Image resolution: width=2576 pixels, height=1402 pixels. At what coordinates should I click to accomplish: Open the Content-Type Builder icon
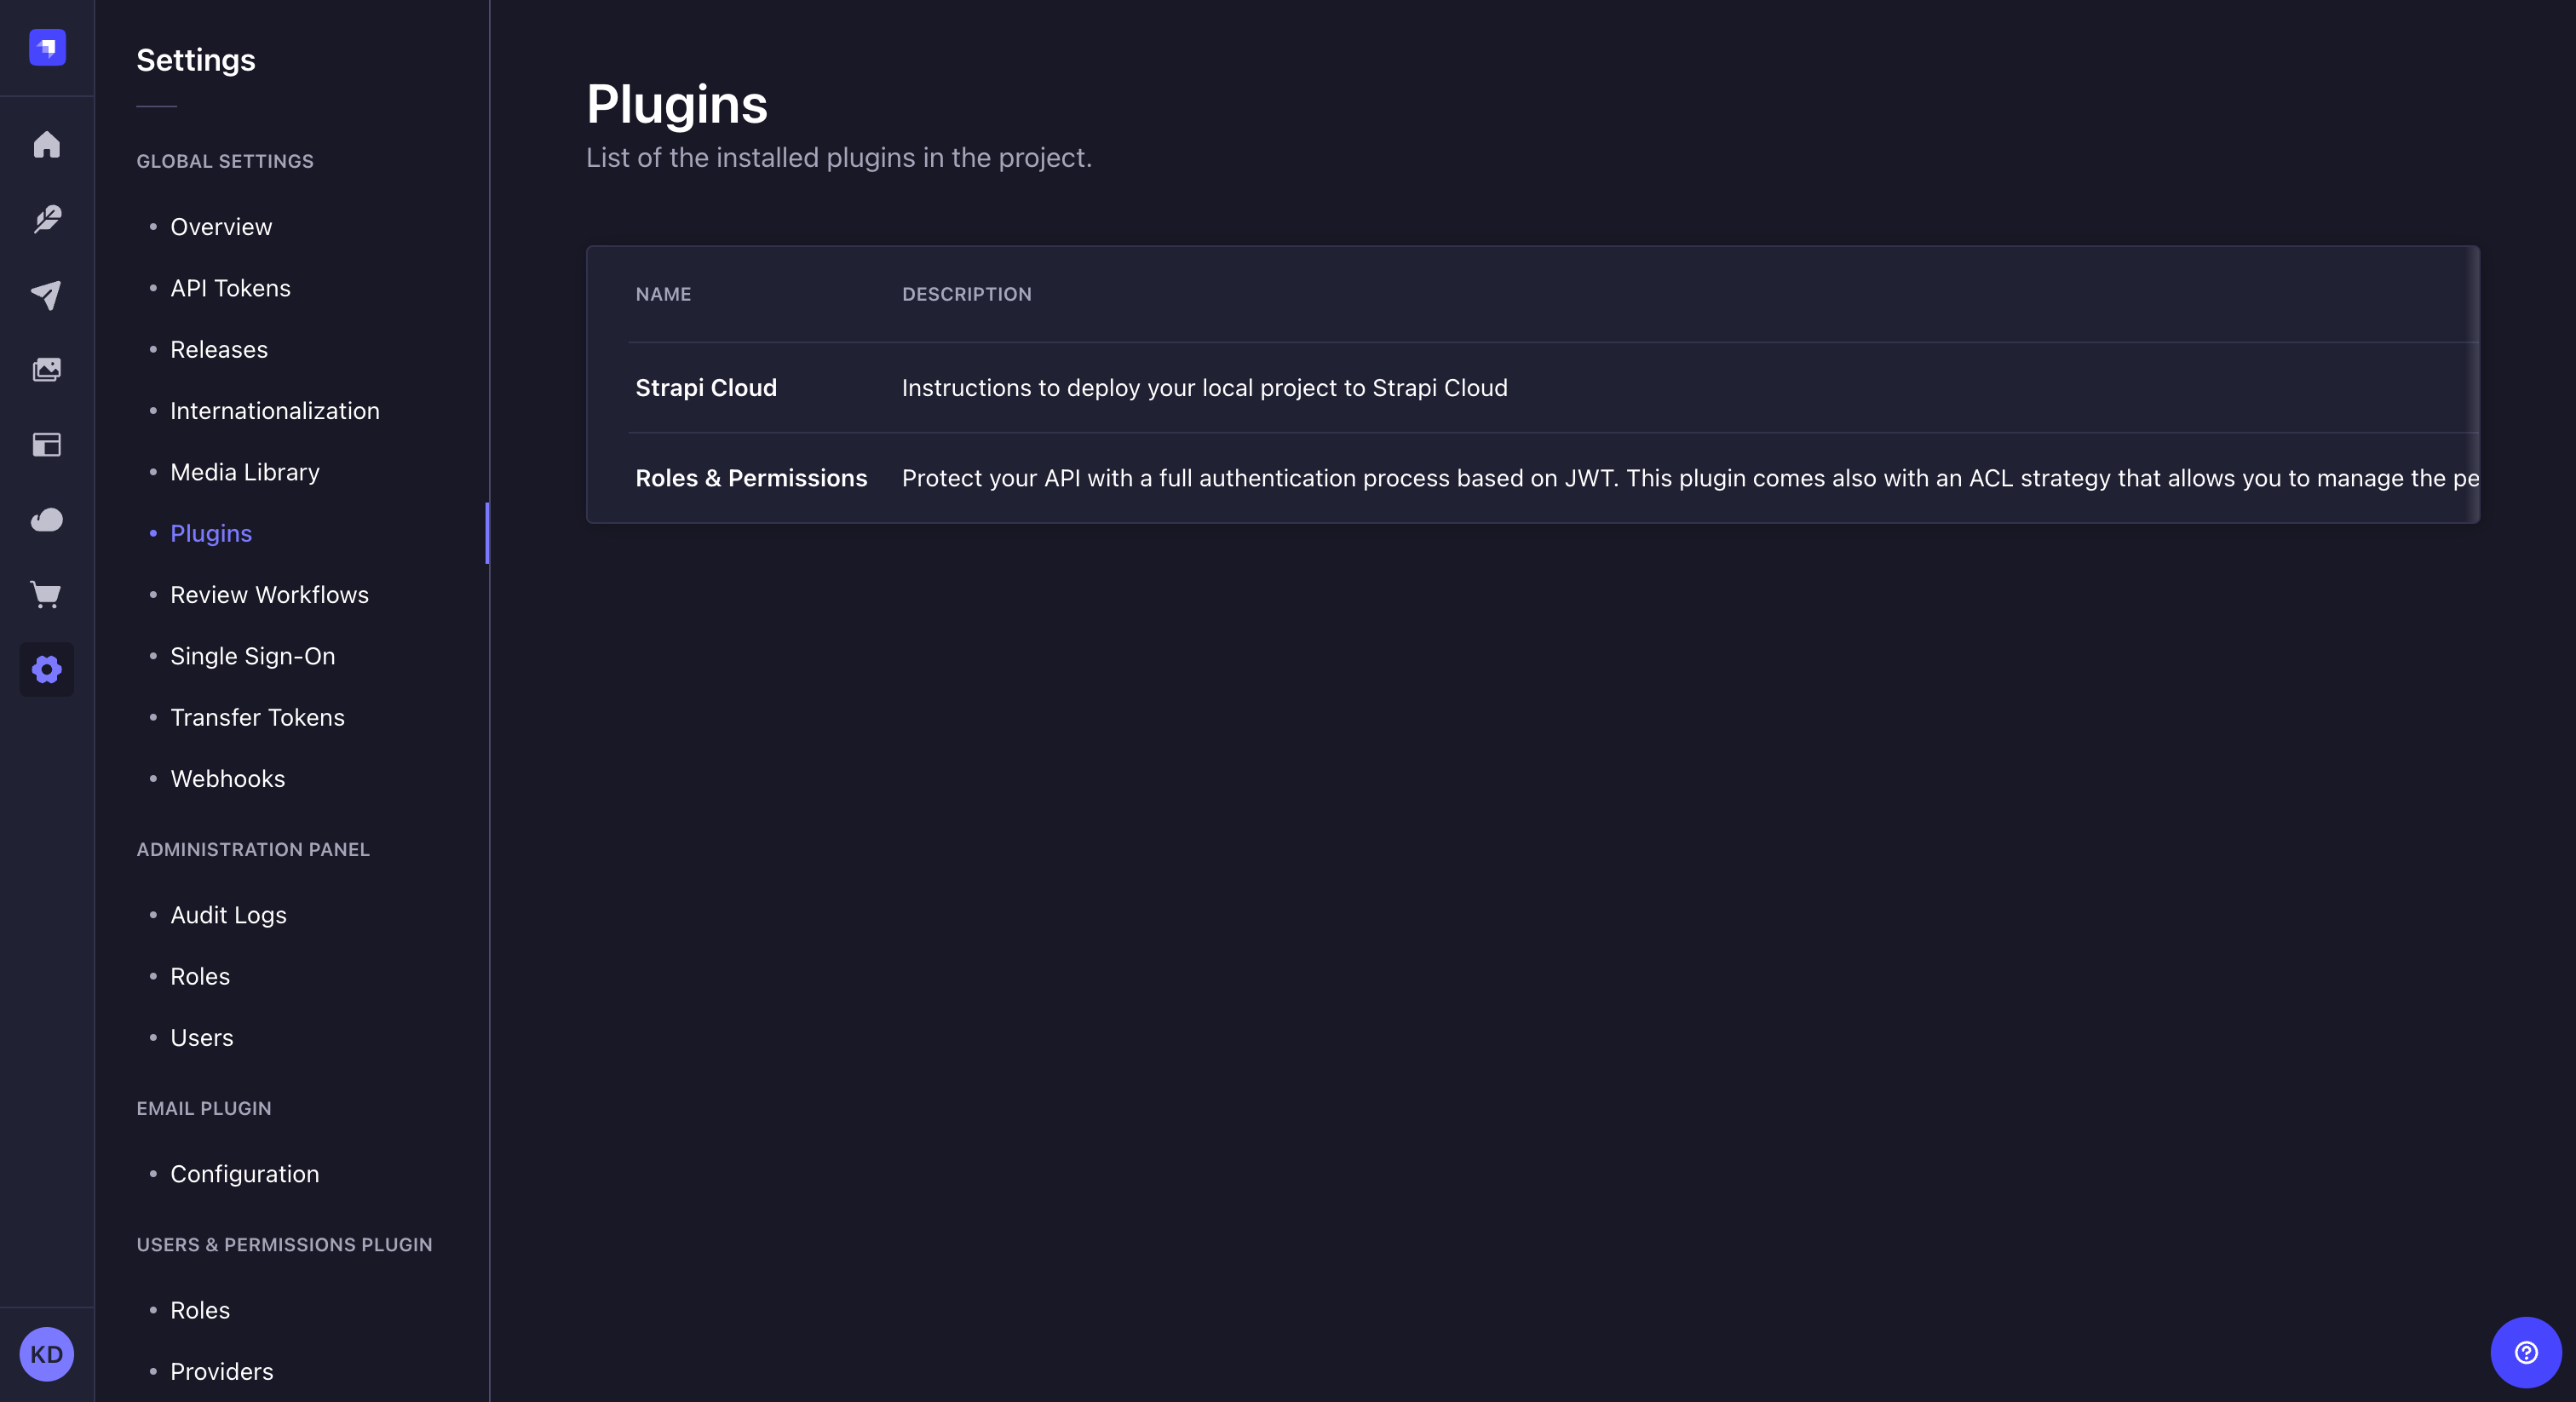click(46, 445)
